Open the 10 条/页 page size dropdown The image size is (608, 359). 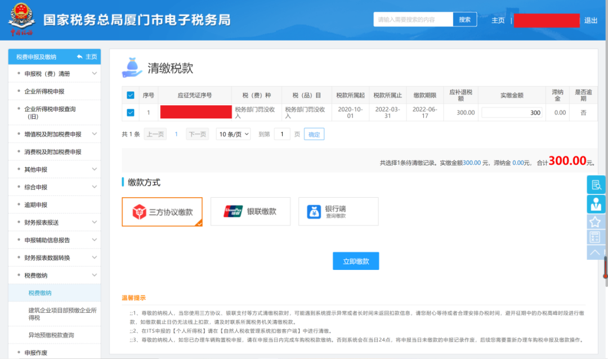(233, 134)
